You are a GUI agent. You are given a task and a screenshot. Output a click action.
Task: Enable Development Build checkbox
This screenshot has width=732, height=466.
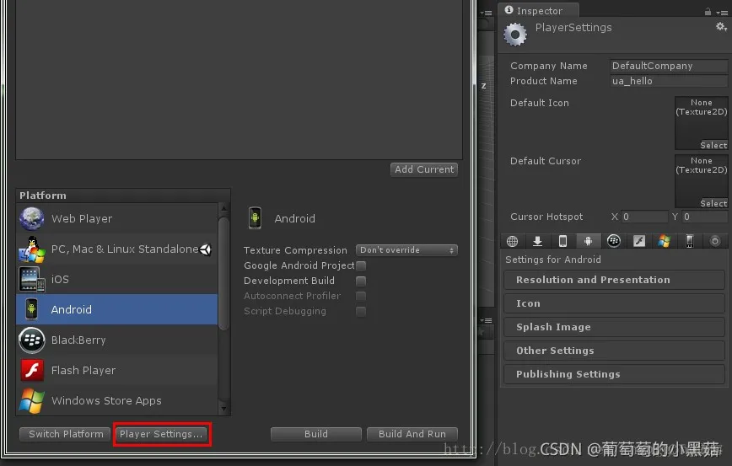coord(361,281)
